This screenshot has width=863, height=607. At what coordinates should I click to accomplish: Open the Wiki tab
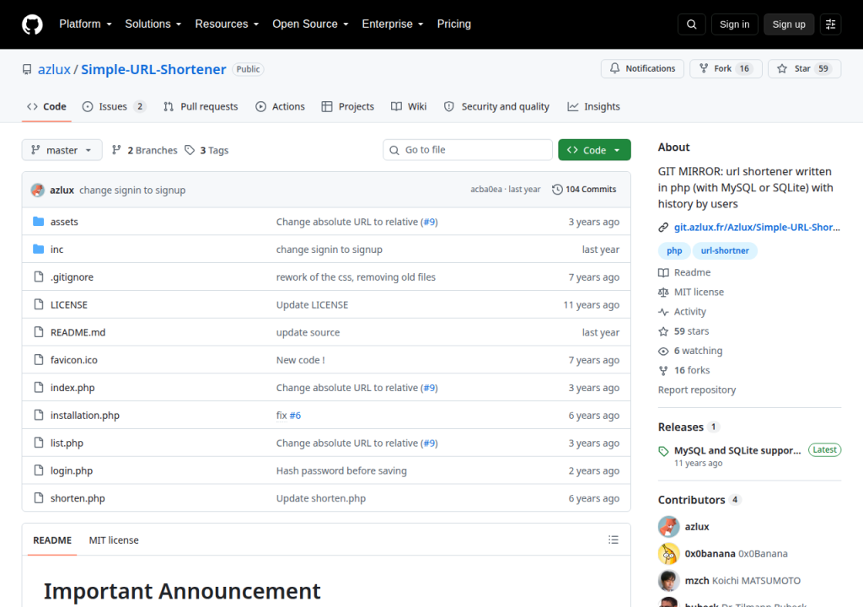409,107
